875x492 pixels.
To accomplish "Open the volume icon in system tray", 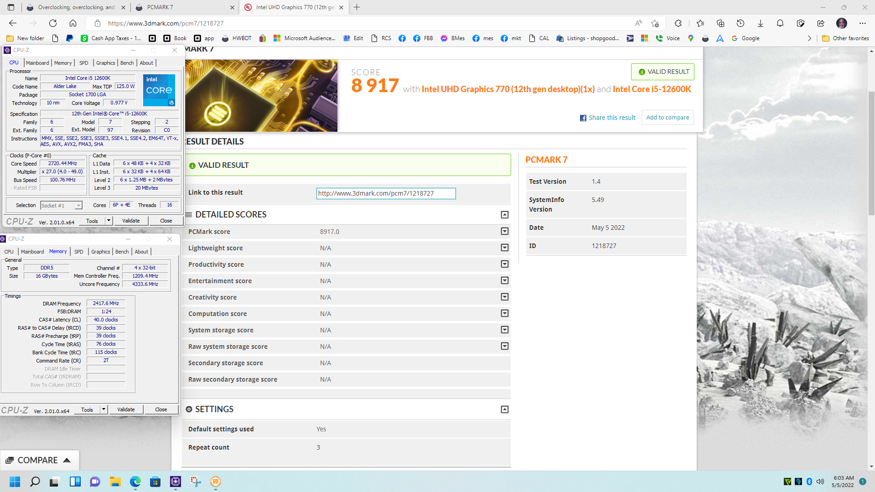I will (x=820, y=482).
